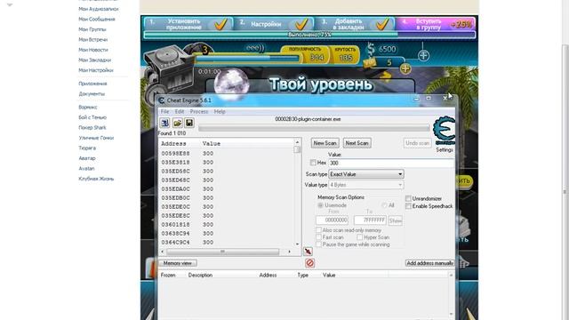Click the To address field 7FFFFFFF

370,220
